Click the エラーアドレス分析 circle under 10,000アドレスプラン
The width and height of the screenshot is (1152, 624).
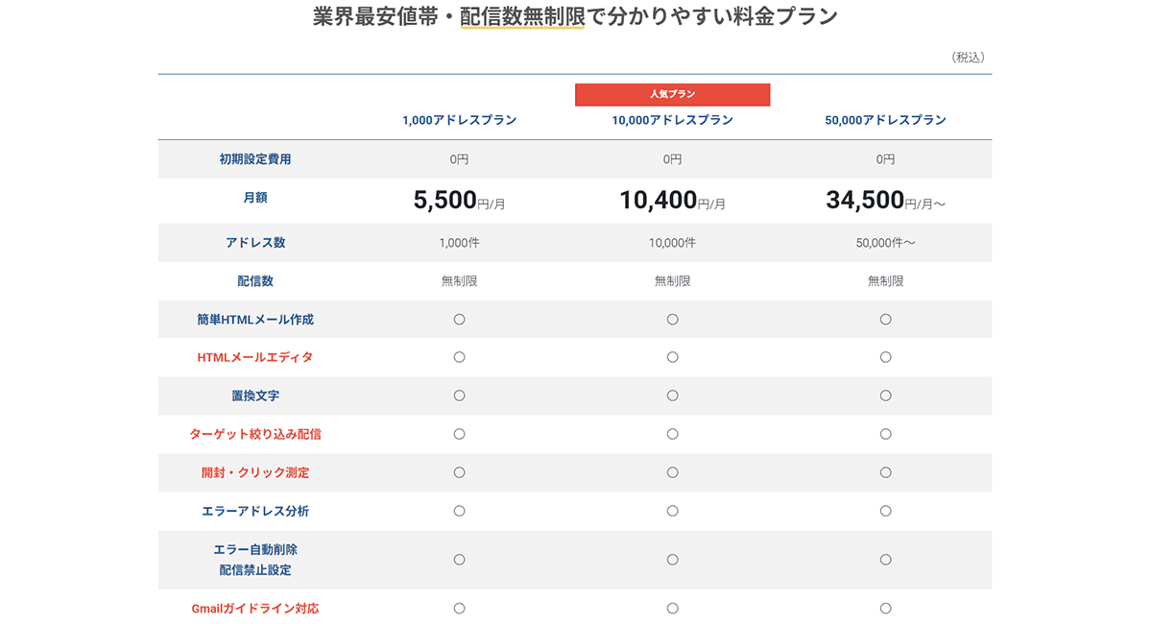point(672,511)
